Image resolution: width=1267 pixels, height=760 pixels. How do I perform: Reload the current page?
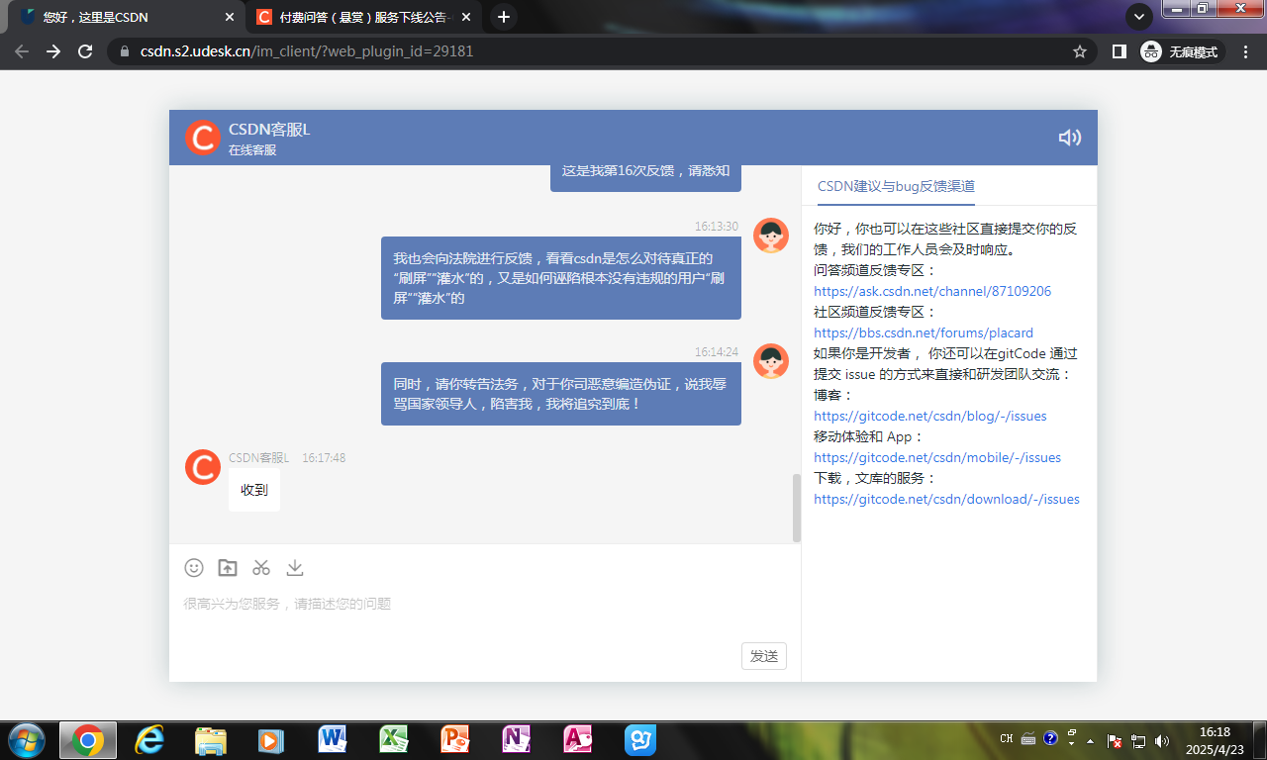85,51
